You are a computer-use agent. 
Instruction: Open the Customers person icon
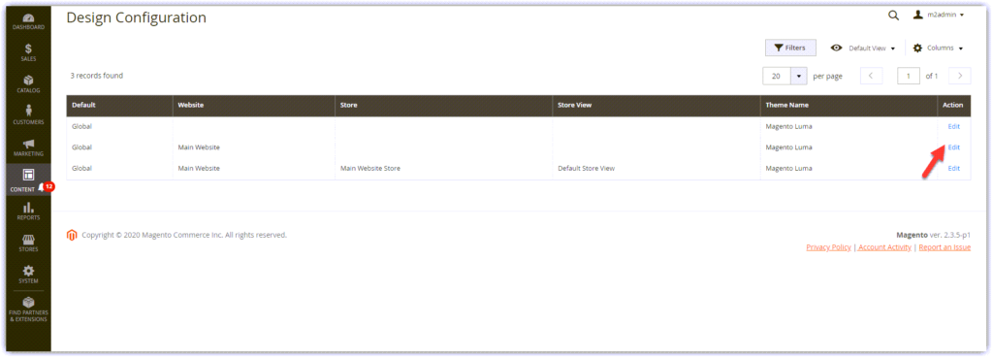[28, 112]
